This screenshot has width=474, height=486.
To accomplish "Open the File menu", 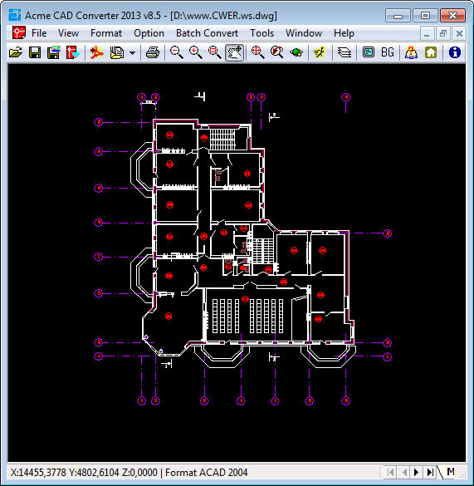I will [x=39, y=33].
